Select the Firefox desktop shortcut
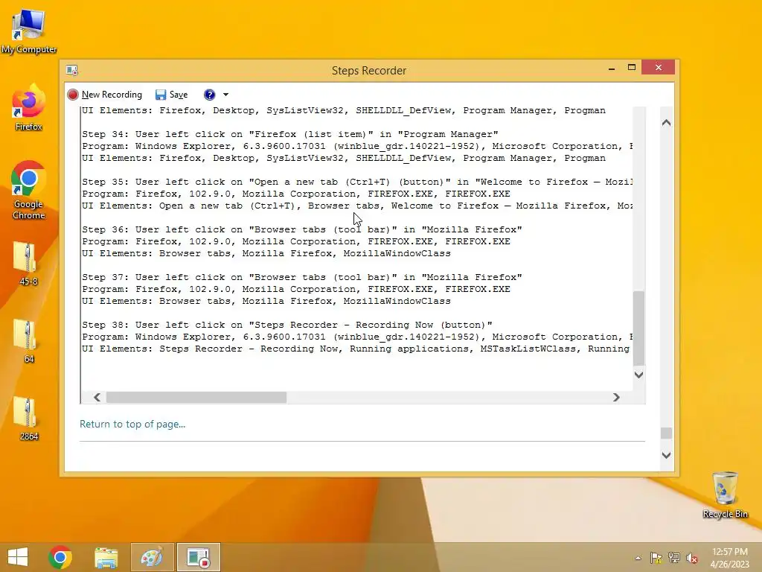762x572 pixels. (x=29, y=107)
